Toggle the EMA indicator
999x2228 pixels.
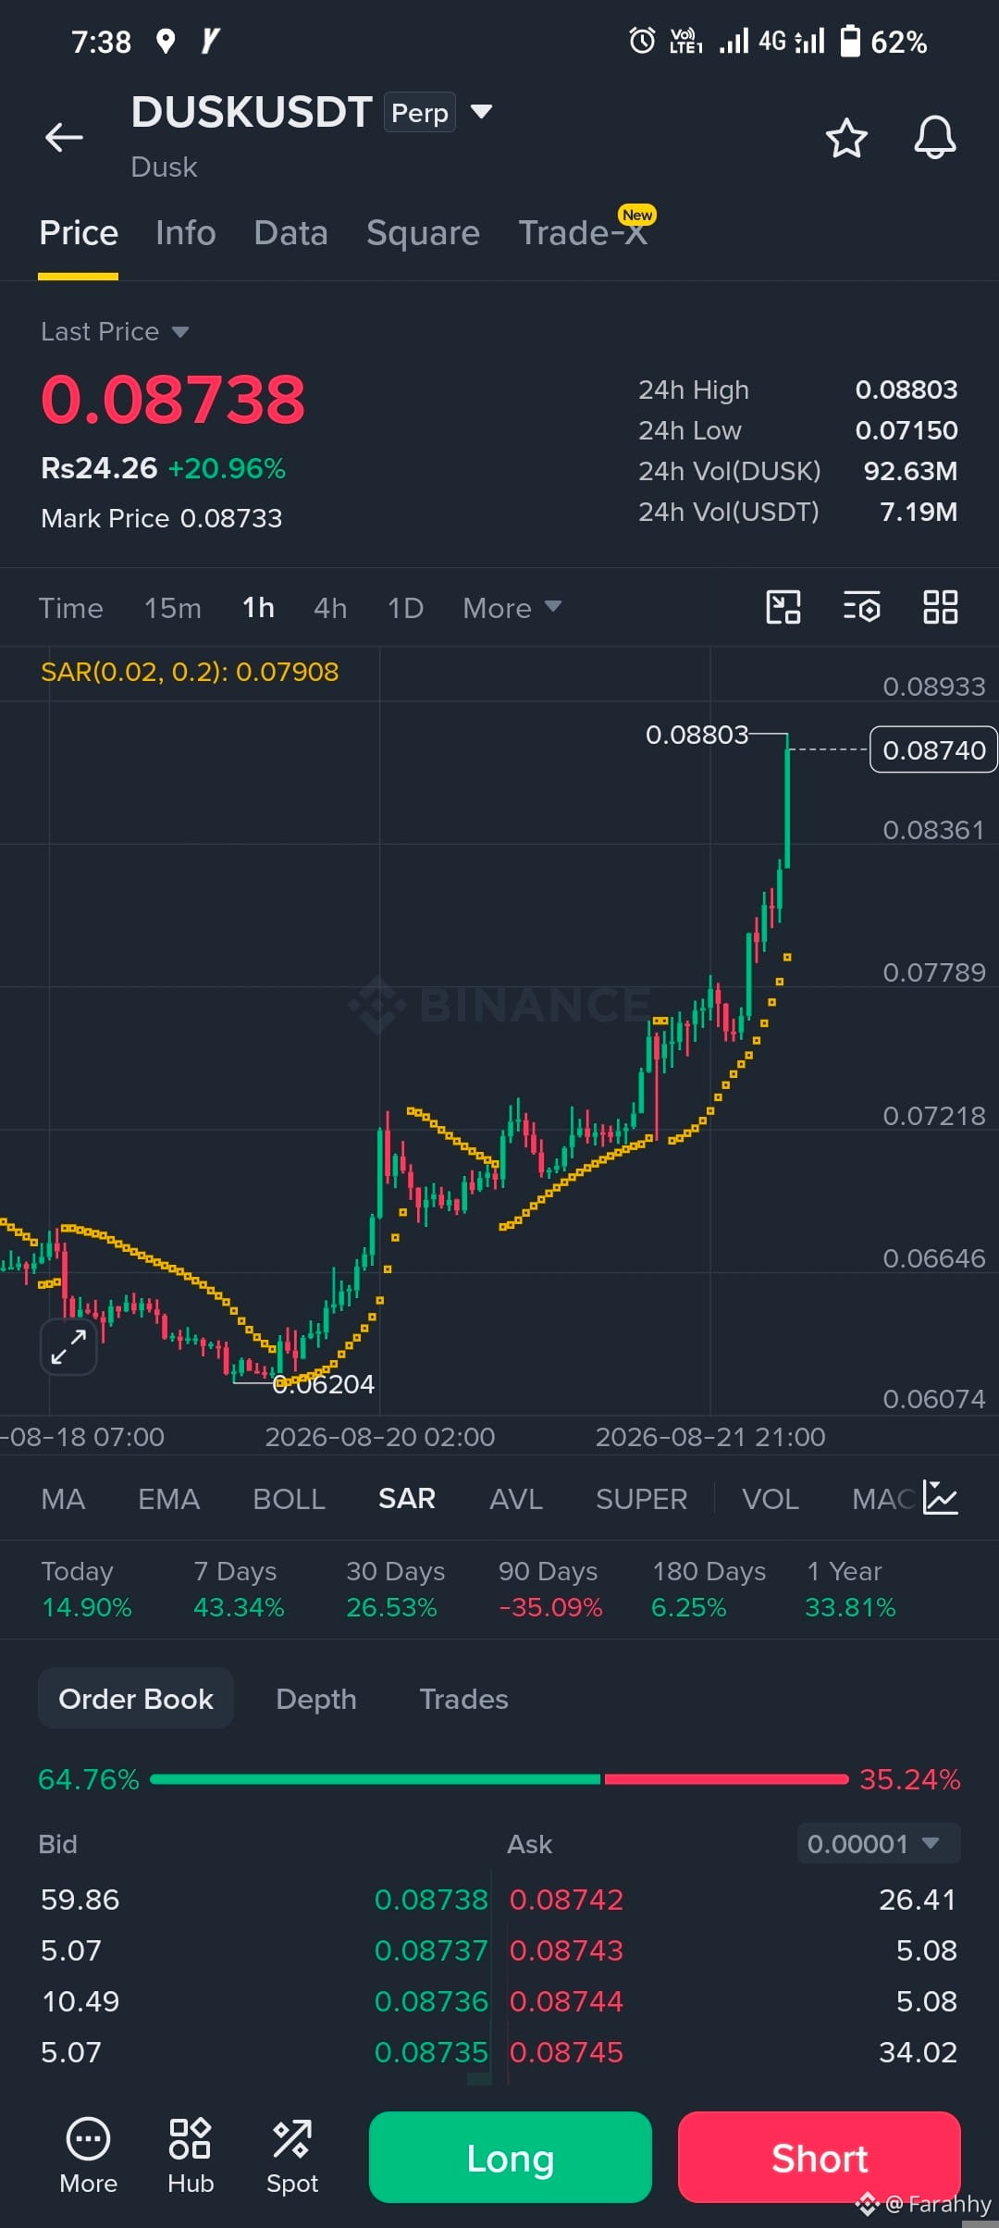pyautogui.click(x=168, y=1499)
